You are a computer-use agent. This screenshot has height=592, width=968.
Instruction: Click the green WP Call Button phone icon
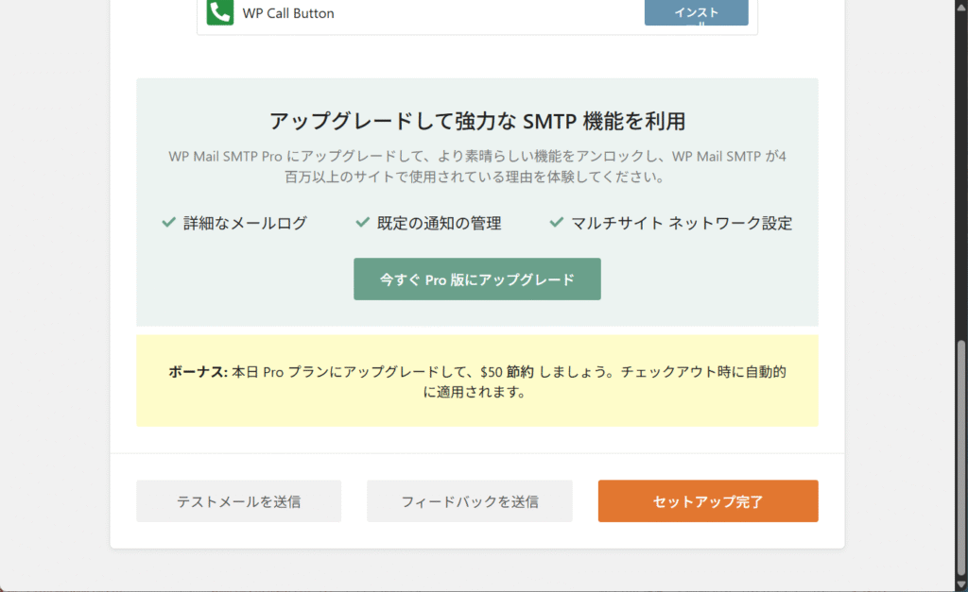pyautogui.click(x=220, y=12)
